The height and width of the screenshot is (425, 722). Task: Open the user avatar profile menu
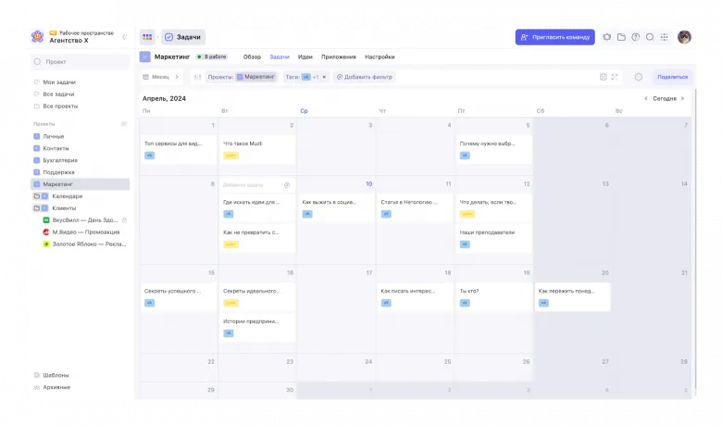(684, 37)
